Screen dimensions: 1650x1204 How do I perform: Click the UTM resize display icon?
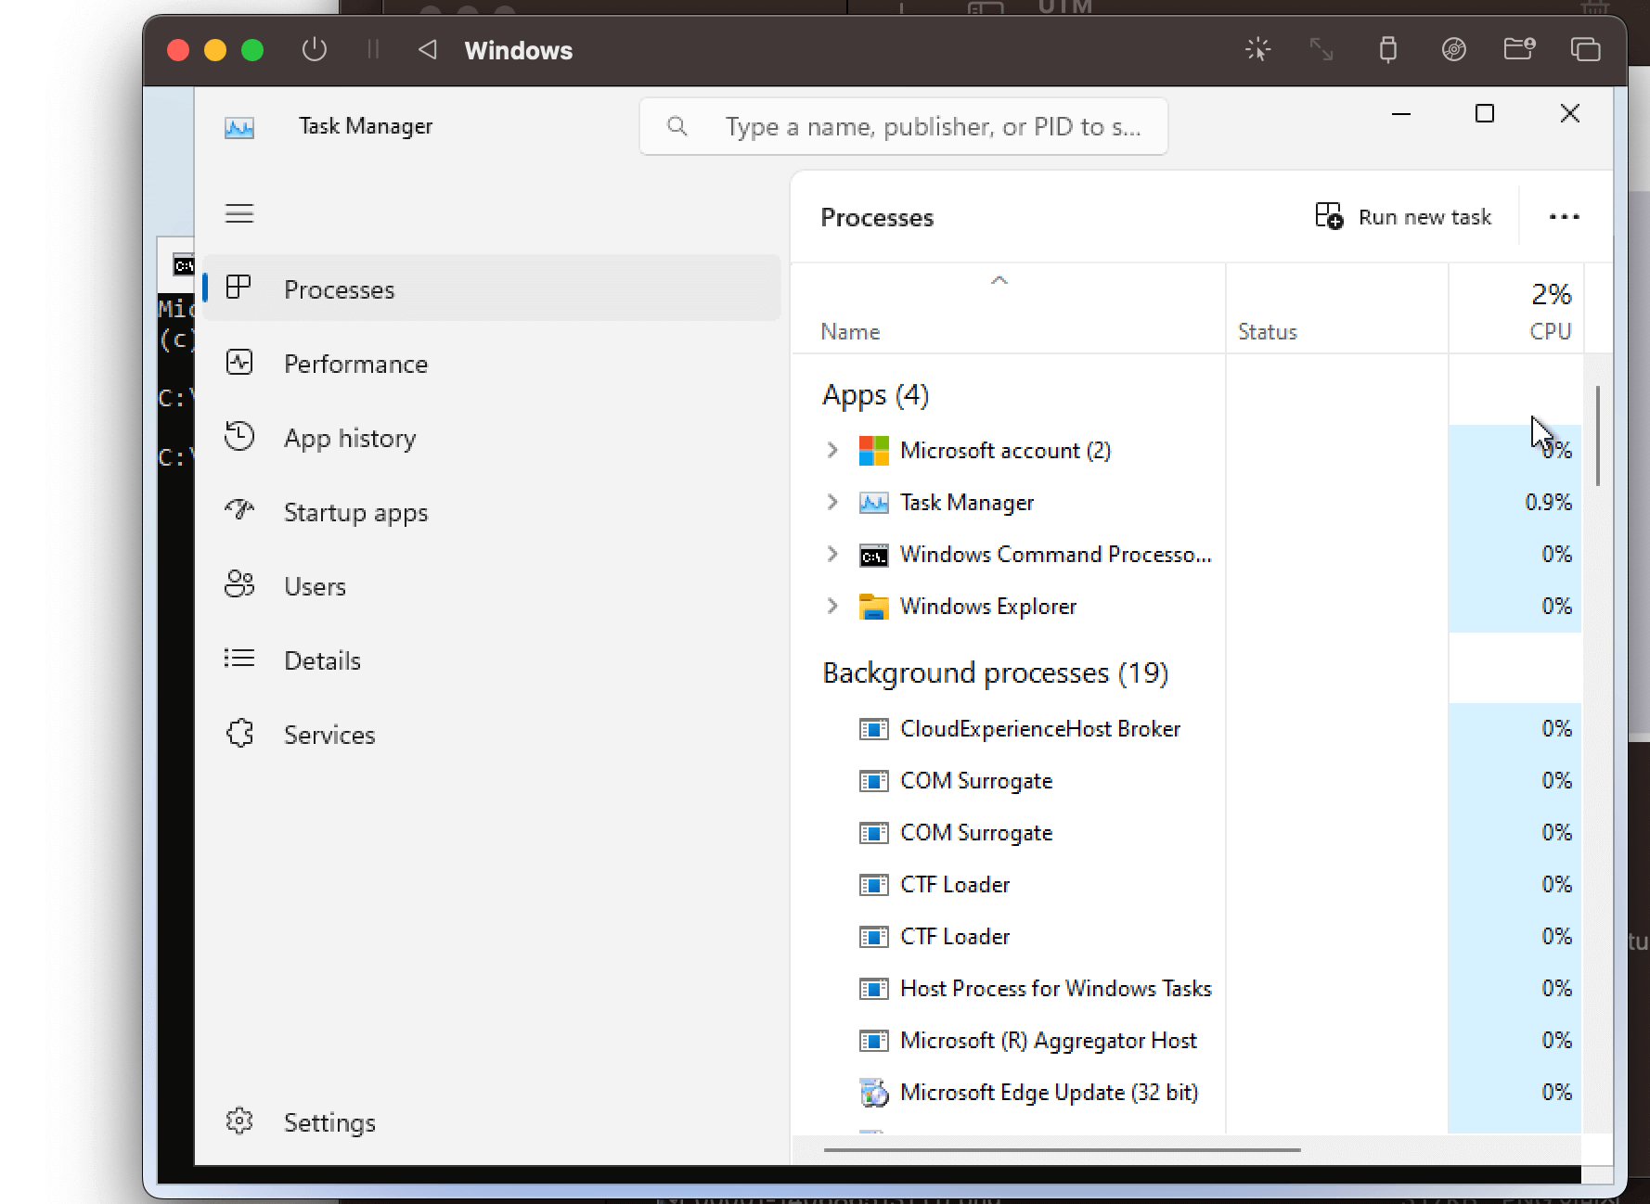(x=1321, y=49)
